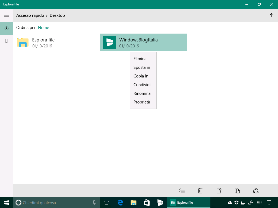Open the Windows Ink pen tray icon

pos(250,203)
